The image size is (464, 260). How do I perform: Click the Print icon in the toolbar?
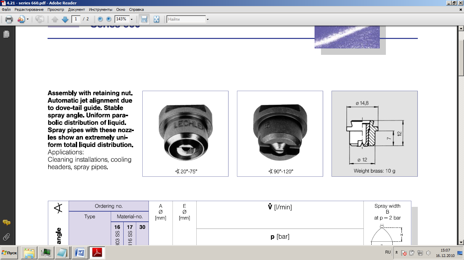coord(9,19)
